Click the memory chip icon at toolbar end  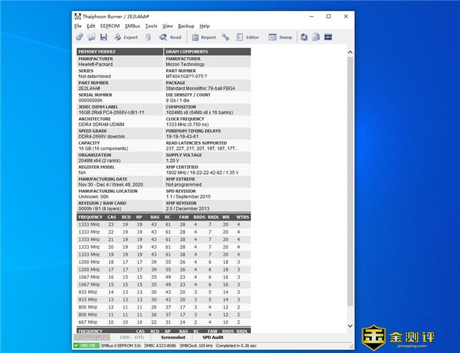328,37
